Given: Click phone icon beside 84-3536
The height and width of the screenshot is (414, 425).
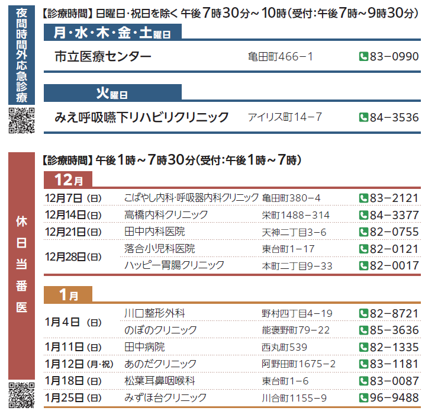Looking at the screenshot, I should 363,117.
